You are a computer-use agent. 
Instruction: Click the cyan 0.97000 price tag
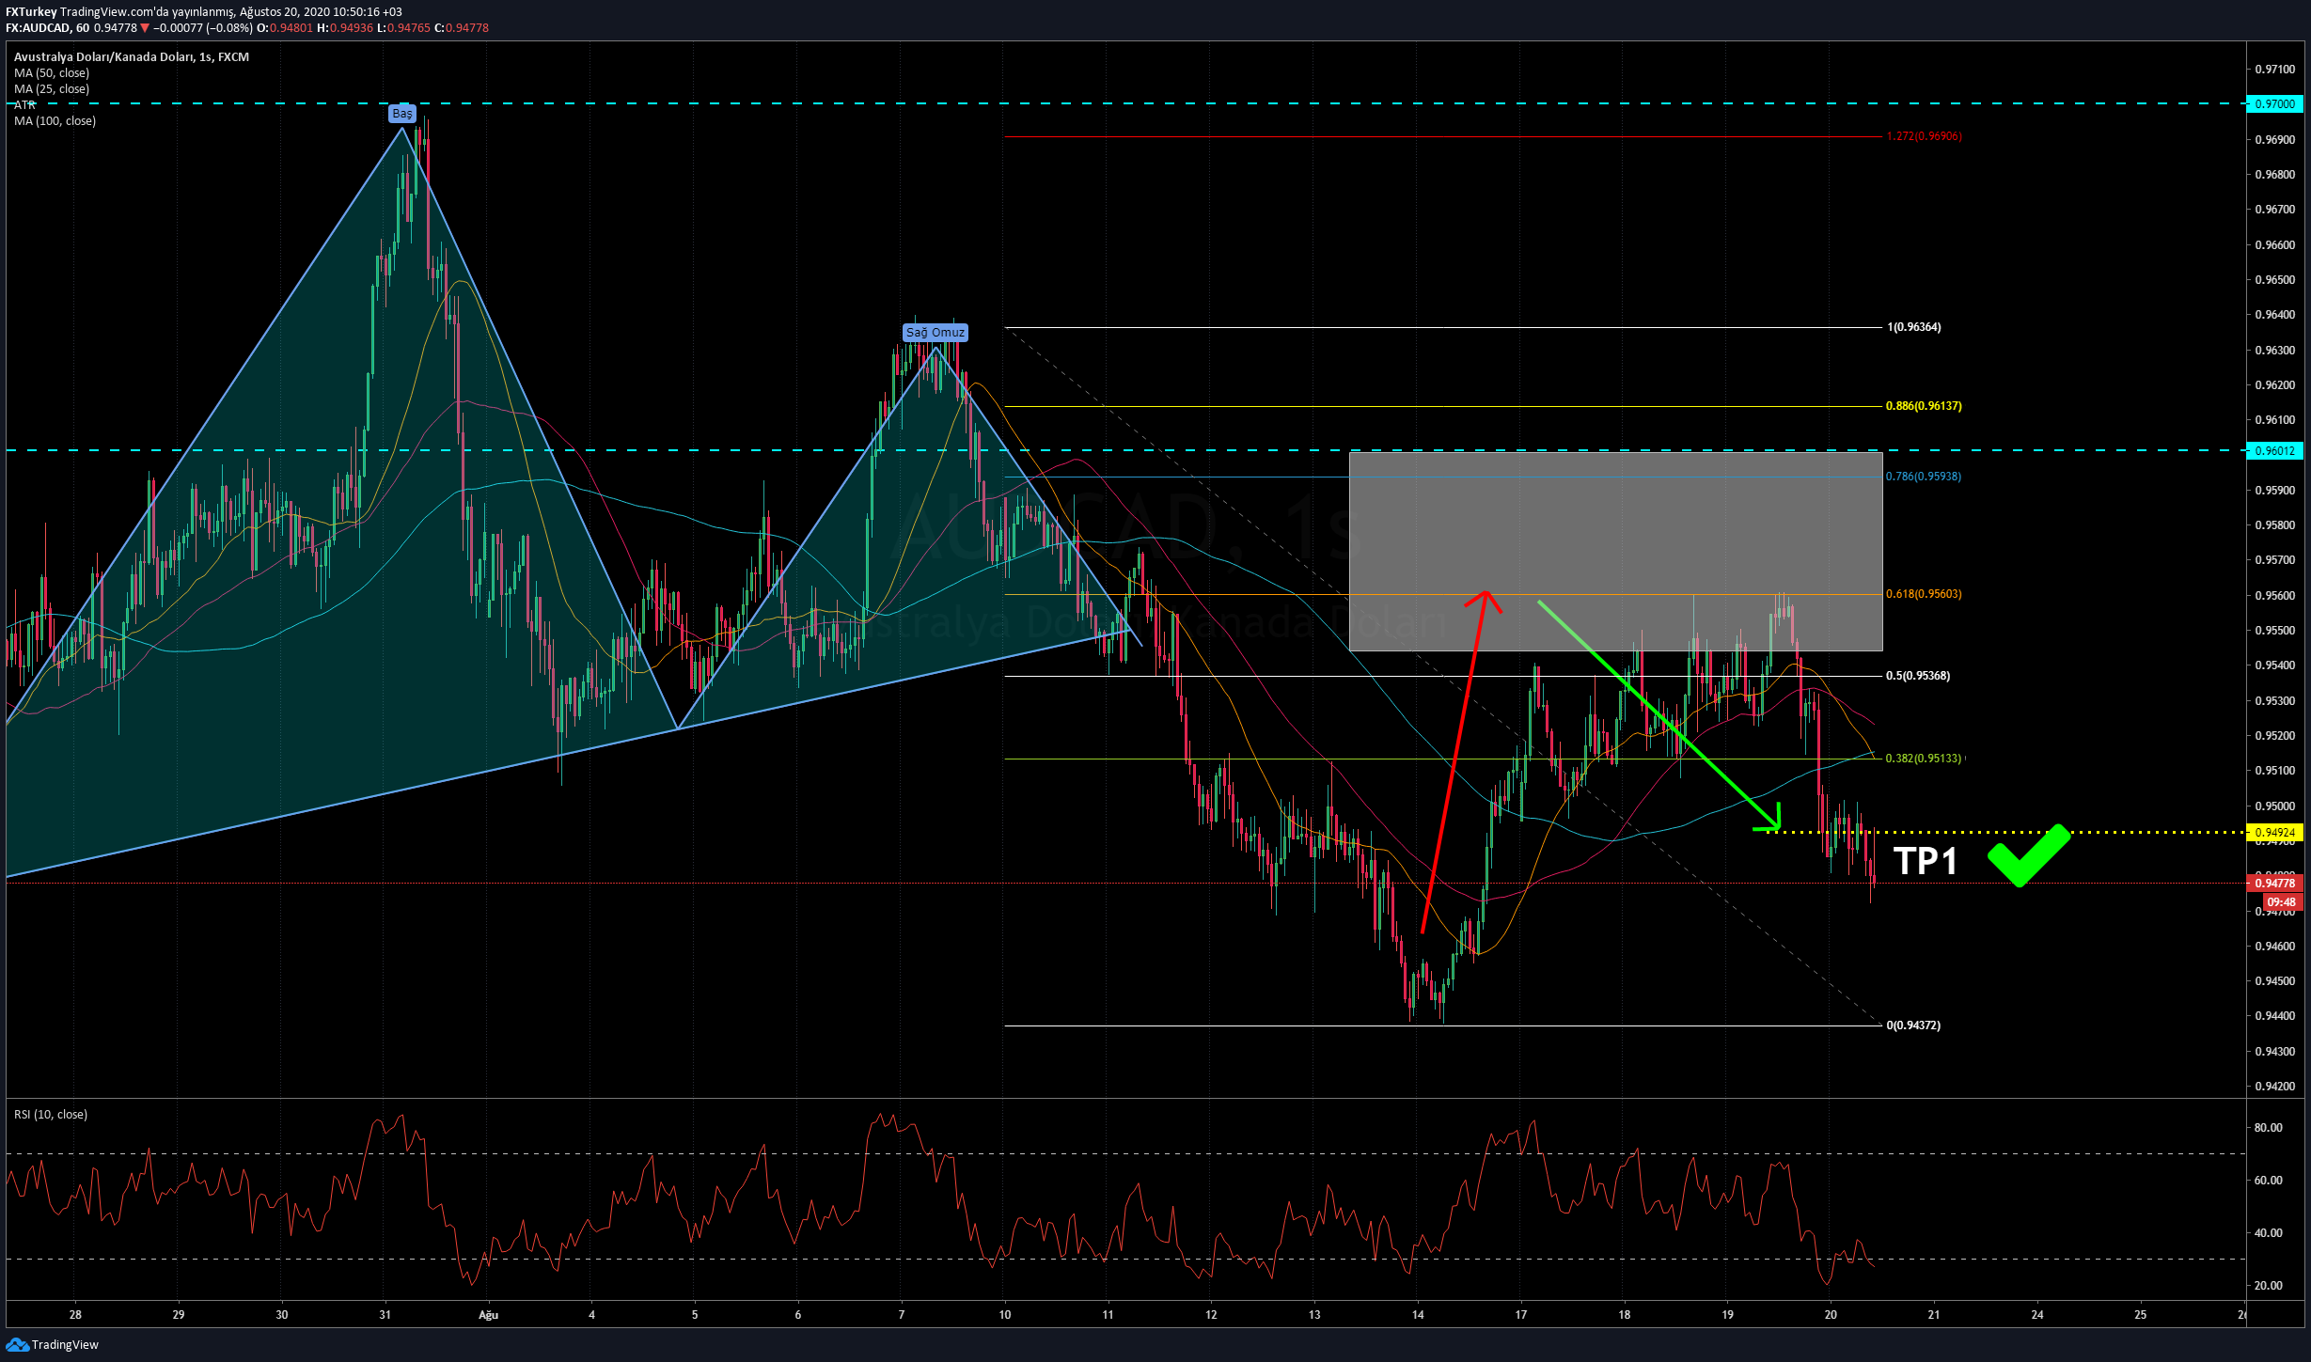click(2274, 104)
